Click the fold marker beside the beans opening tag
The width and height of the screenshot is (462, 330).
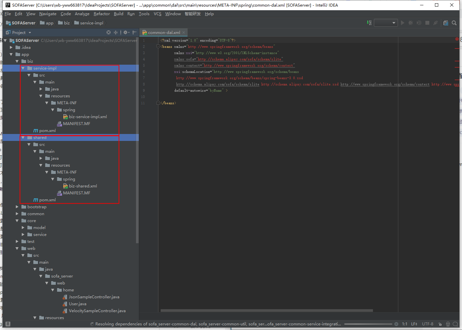click(x=158, y=47)
